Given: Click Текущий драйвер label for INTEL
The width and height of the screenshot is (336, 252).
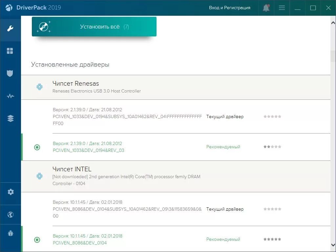Looking at the screenshot, I should [225, 209].
